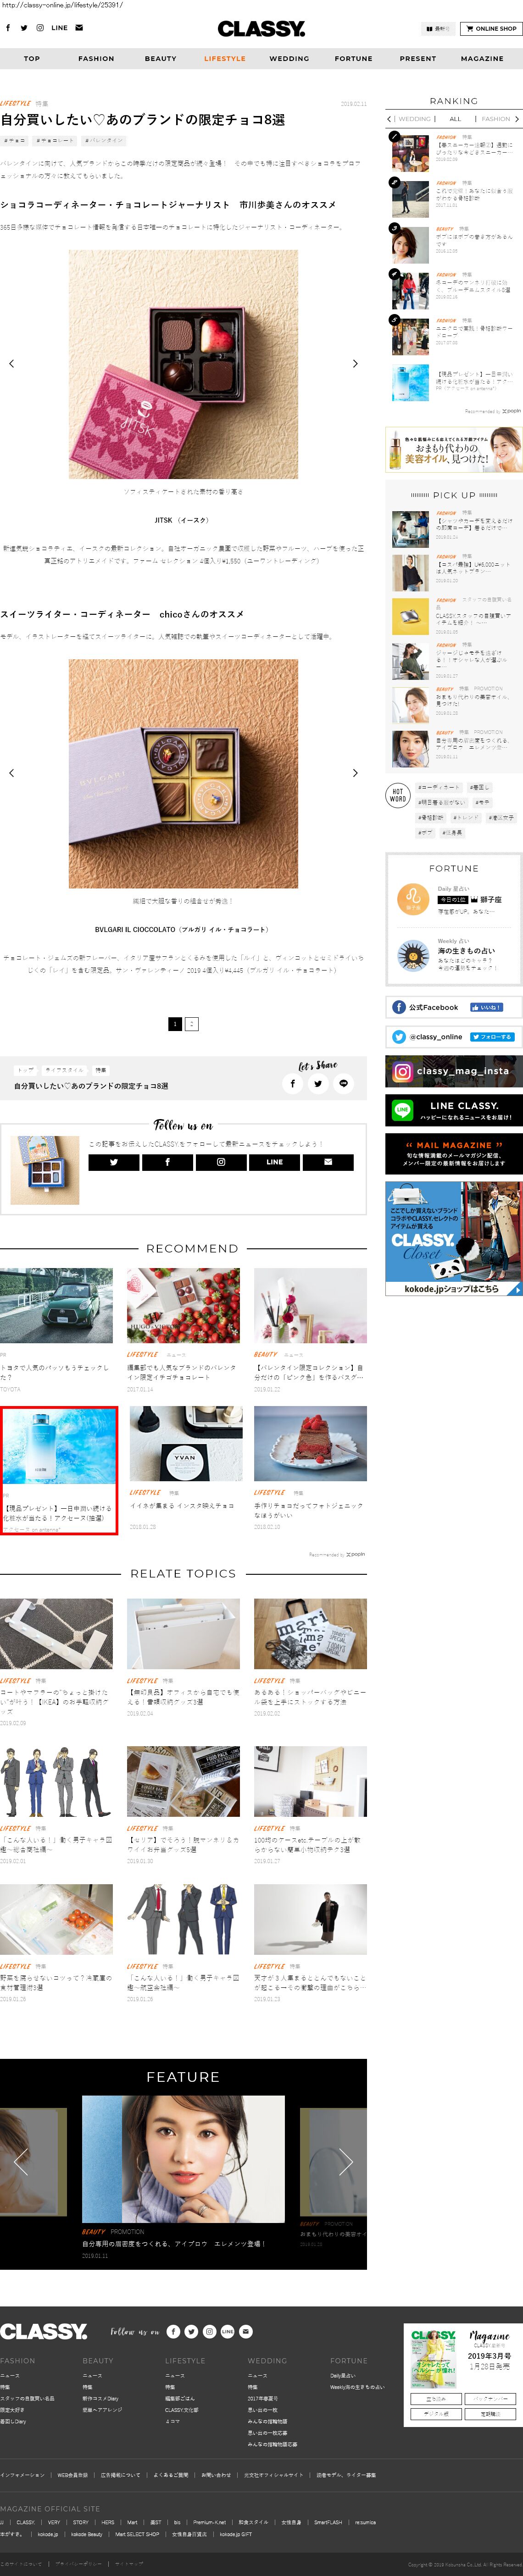Open the LINE CLASSY. sidebar banner
This screenshot has width=523, height=2576.
click(454, 1110)
